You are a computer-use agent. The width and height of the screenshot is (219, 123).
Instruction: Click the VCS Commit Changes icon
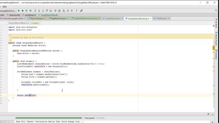point(39,11)
